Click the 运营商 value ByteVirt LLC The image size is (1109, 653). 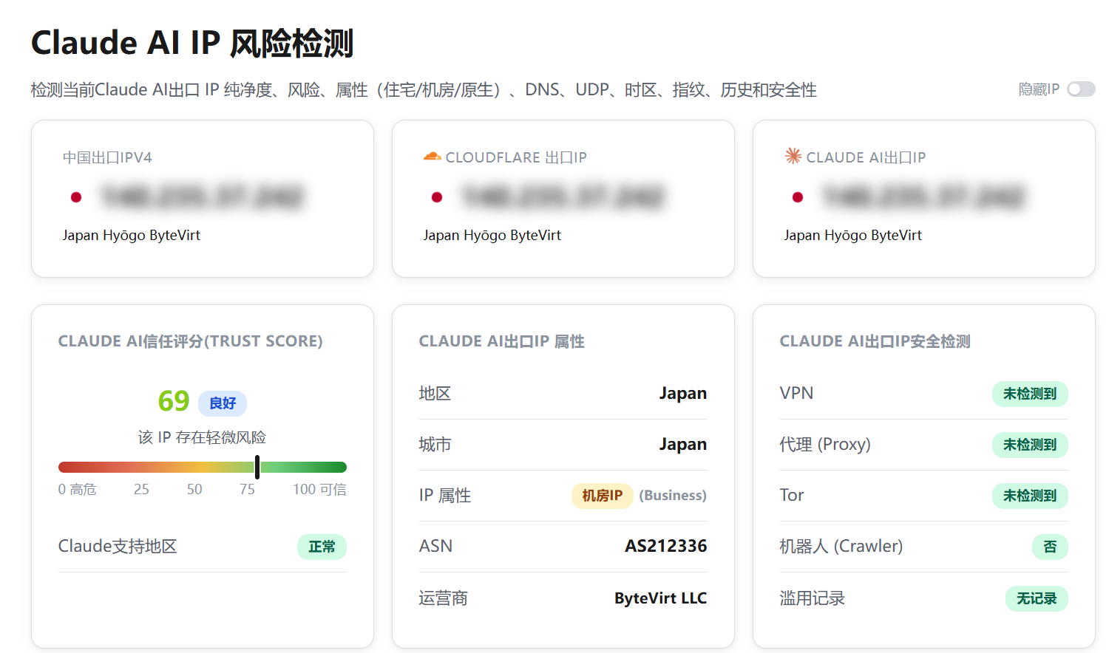(660, 598)
